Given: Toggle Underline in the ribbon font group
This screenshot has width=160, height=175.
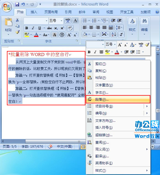Looking at the screenshot, I should coord(40,28).
